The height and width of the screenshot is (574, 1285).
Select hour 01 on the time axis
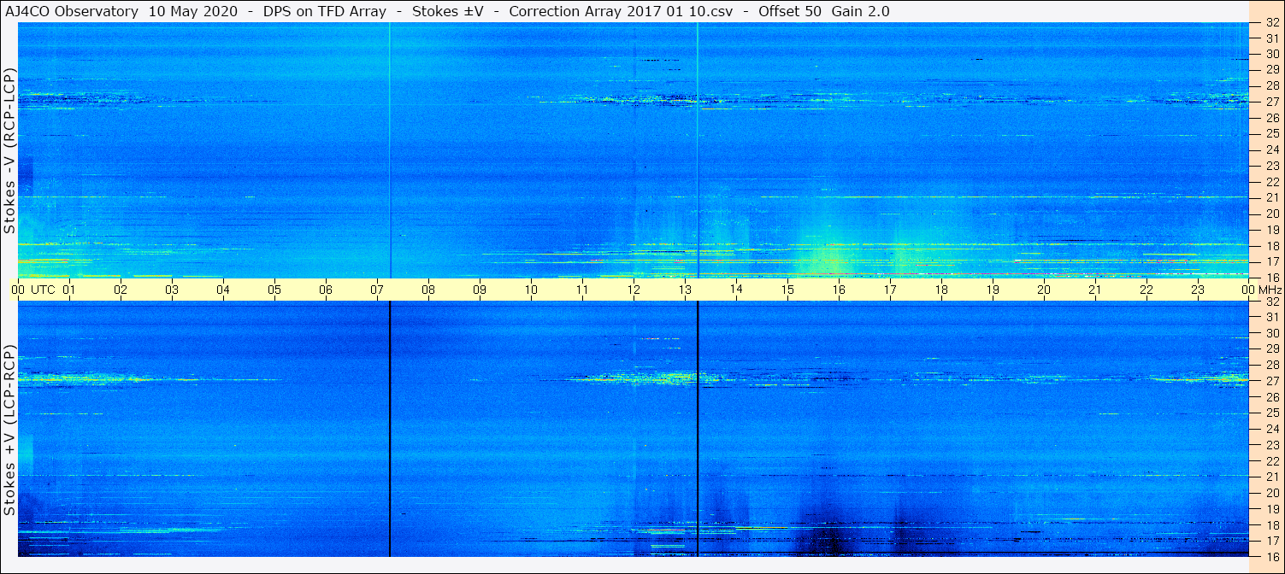(x=69, y=290)
